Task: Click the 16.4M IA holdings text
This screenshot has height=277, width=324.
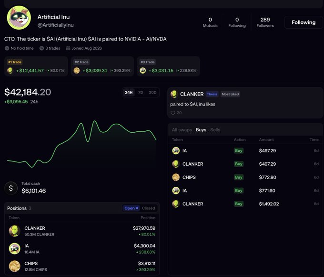Action: click(x=32, y=252)
